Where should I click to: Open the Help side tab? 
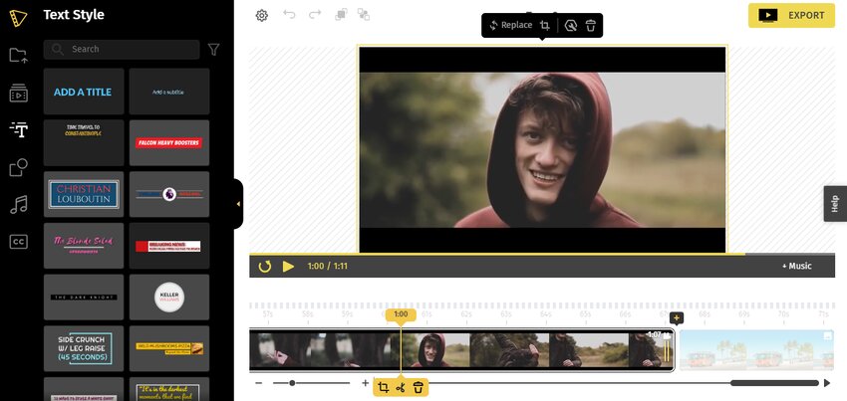(x=835, y=204)
